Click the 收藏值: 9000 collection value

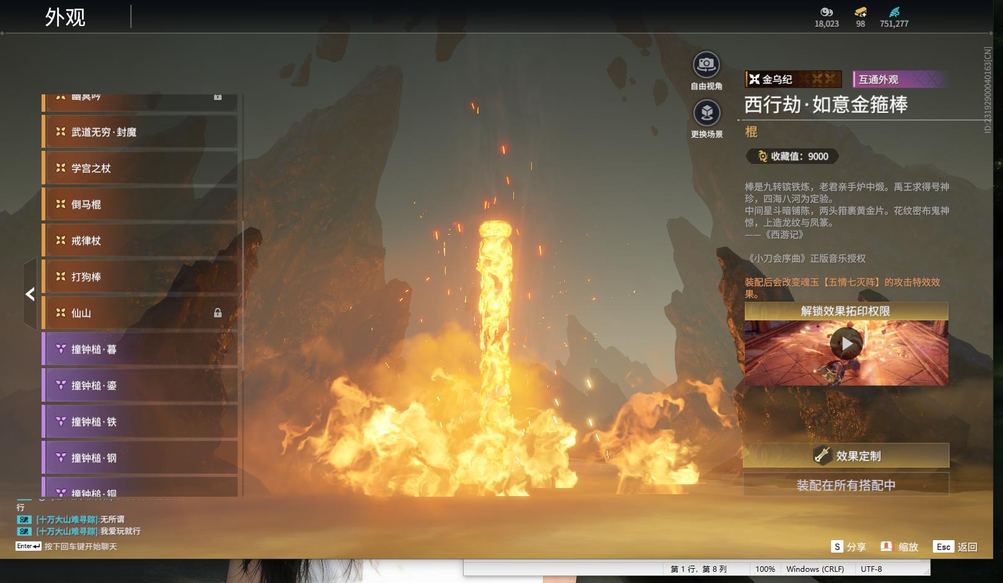pos(793,156)
